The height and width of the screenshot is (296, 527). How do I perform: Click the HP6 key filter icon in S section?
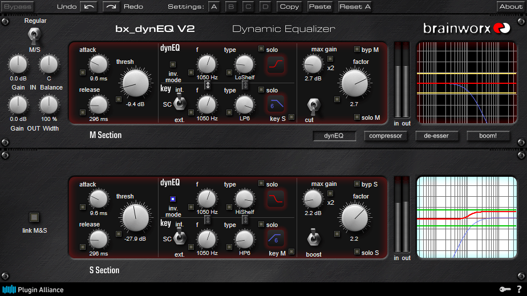tap(276, 239)
